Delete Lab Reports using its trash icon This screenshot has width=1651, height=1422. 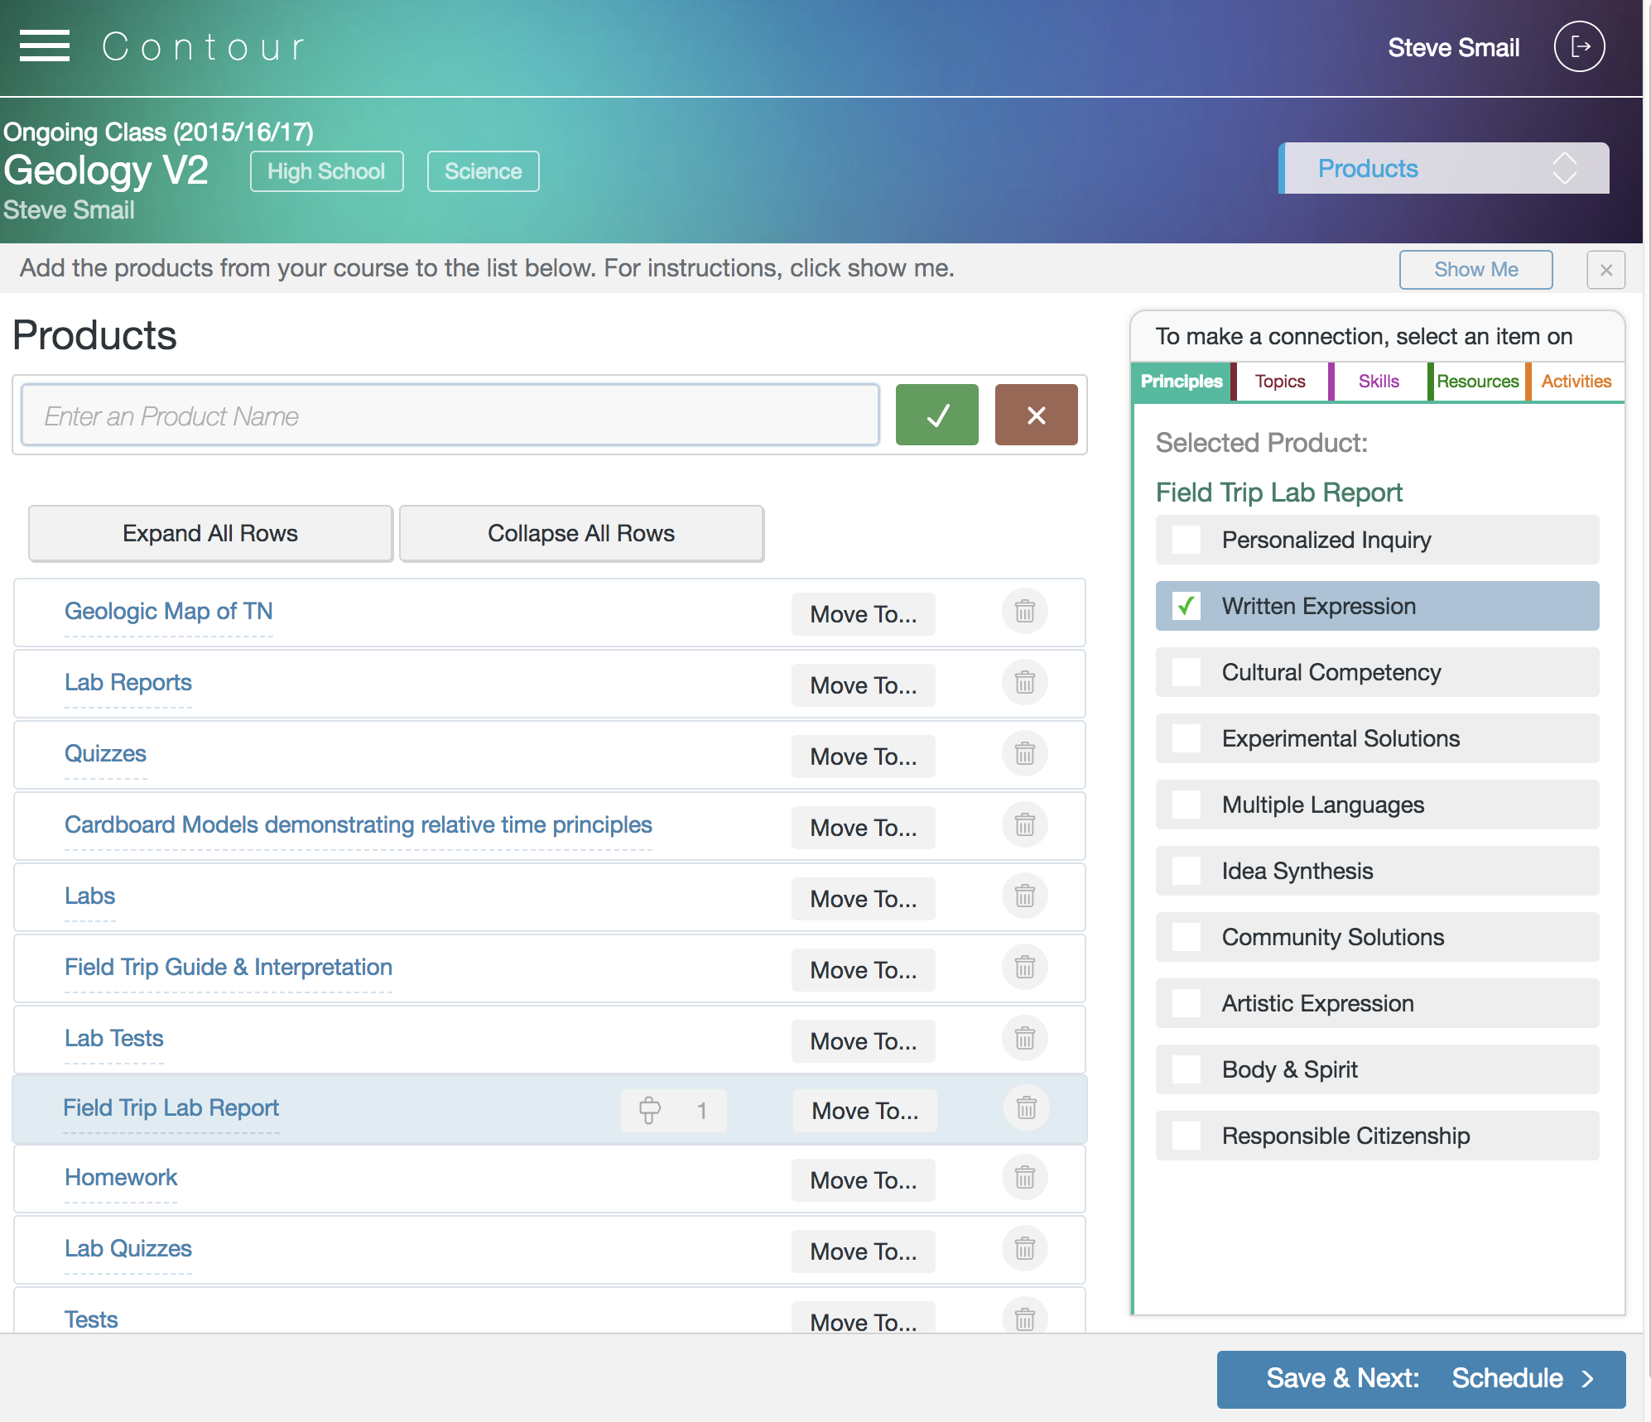1025,683
